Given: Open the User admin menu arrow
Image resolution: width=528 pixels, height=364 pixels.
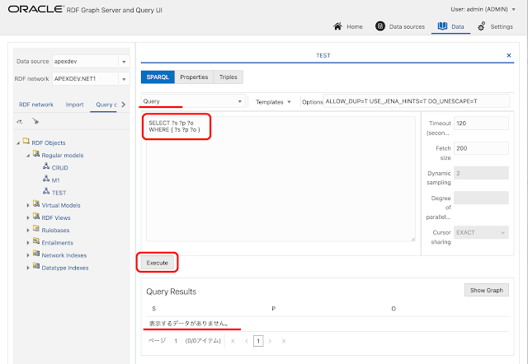Looking at the screenshot, I should (x=513, y=9).
